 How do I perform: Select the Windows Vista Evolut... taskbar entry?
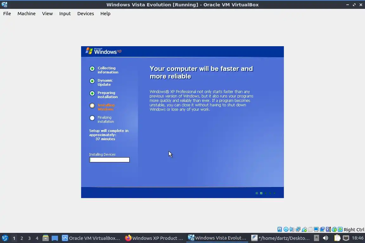(x=217, y=238)
